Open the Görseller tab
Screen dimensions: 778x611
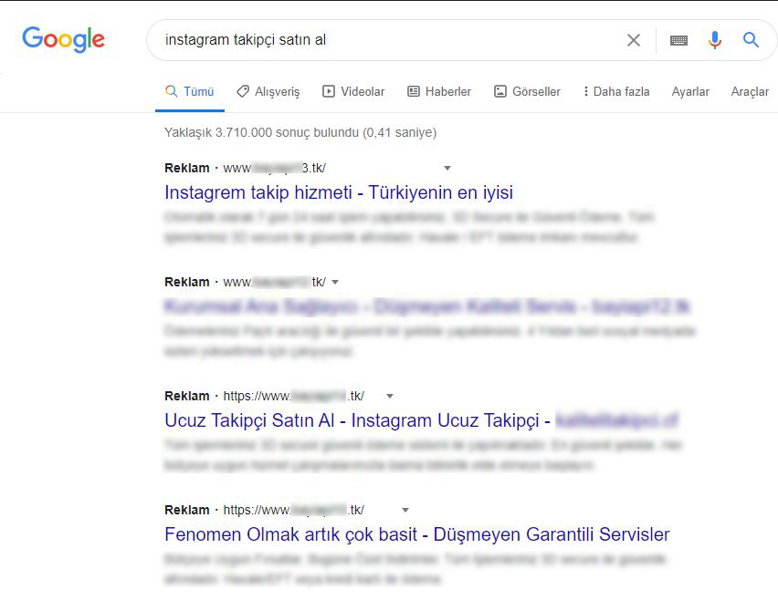point(527,92)
